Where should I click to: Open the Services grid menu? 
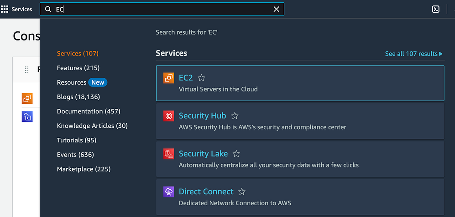[5, 9]
